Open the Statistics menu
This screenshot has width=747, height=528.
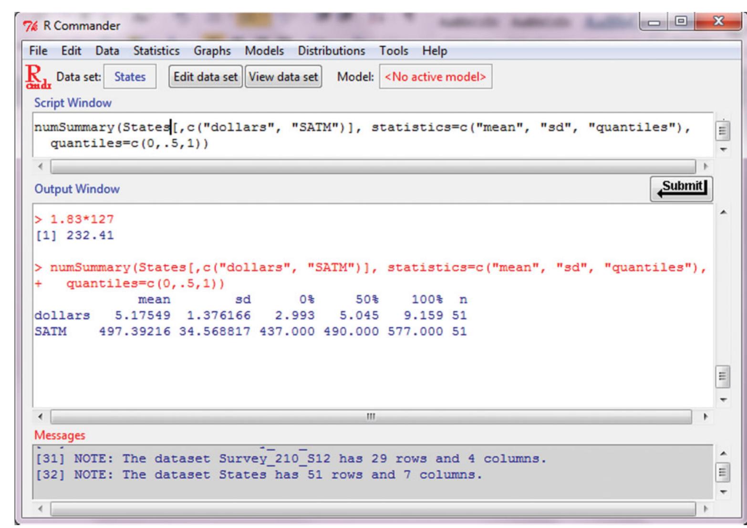(156, 51)
